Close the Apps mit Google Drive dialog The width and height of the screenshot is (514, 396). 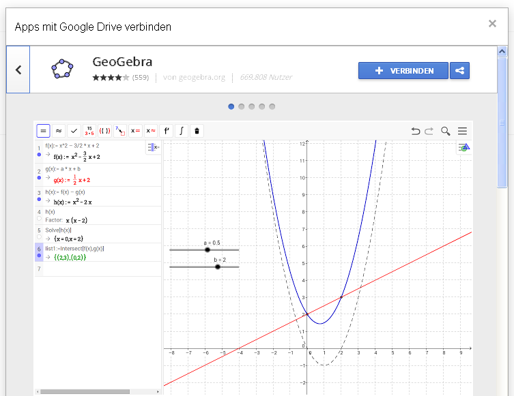click(492, 24)
